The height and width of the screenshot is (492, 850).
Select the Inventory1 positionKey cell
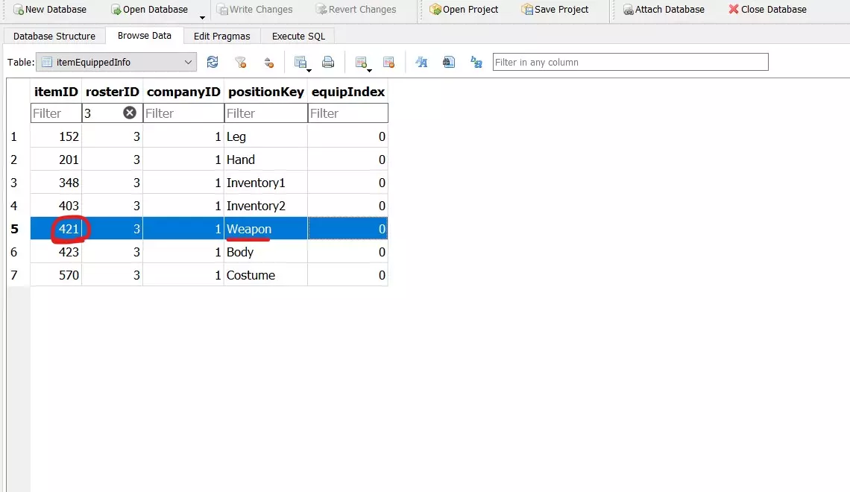click(x=265, y=183)
